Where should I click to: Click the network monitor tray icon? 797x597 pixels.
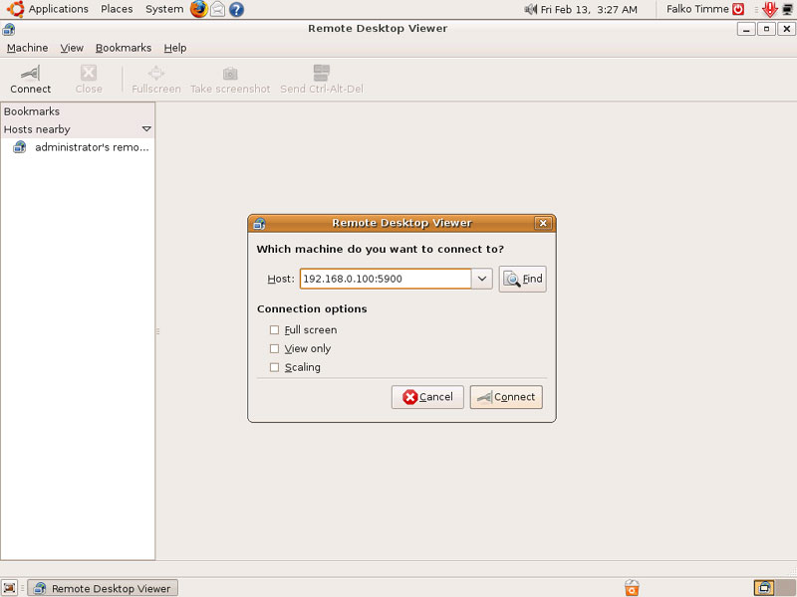click(x=788, y=9)
